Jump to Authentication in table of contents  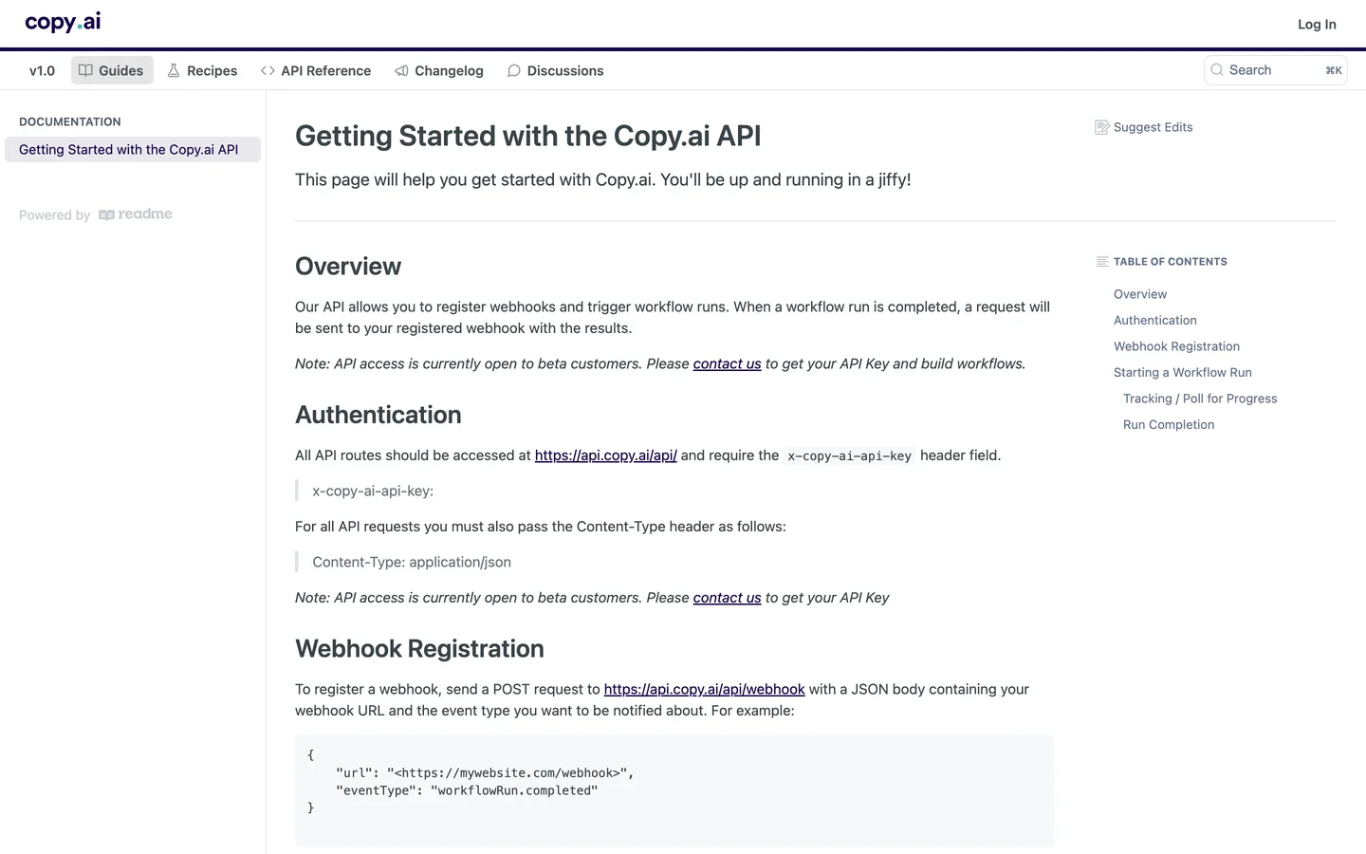(x=1155, y=320)
